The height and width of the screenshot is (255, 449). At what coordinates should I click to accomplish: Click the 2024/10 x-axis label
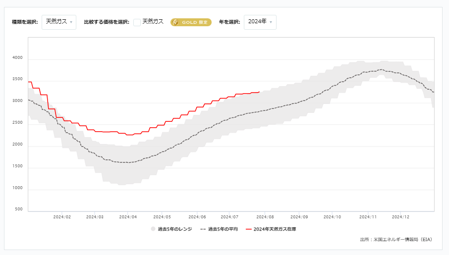332,217
